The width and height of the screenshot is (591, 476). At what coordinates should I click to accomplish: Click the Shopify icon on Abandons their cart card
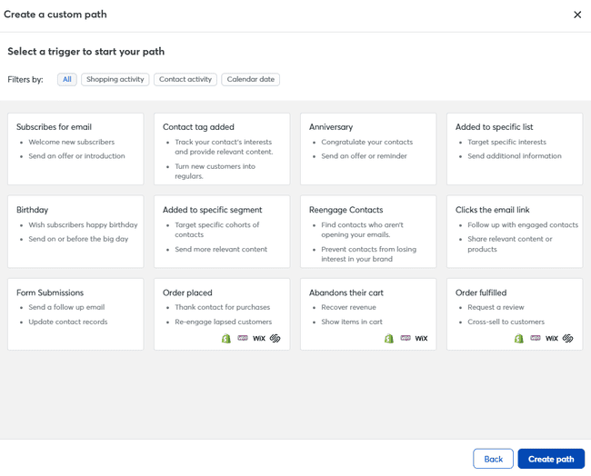(389, 338)
